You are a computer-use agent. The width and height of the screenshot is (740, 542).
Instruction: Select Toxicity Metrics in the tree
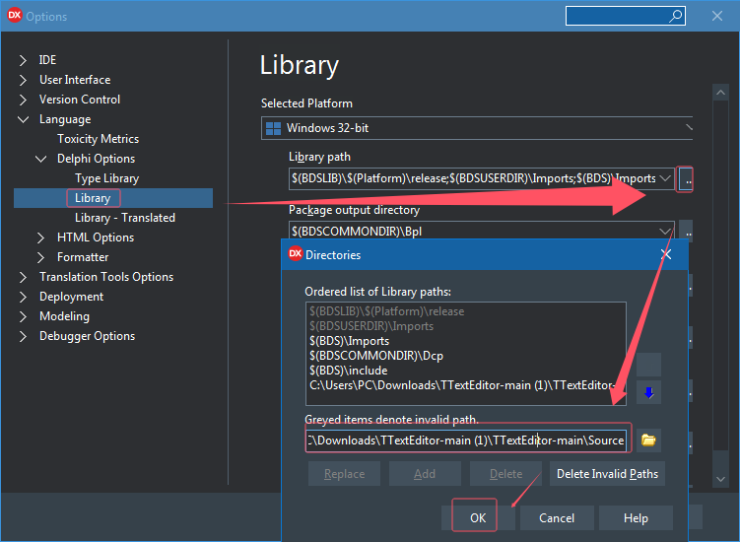click(x=99, y=139)
